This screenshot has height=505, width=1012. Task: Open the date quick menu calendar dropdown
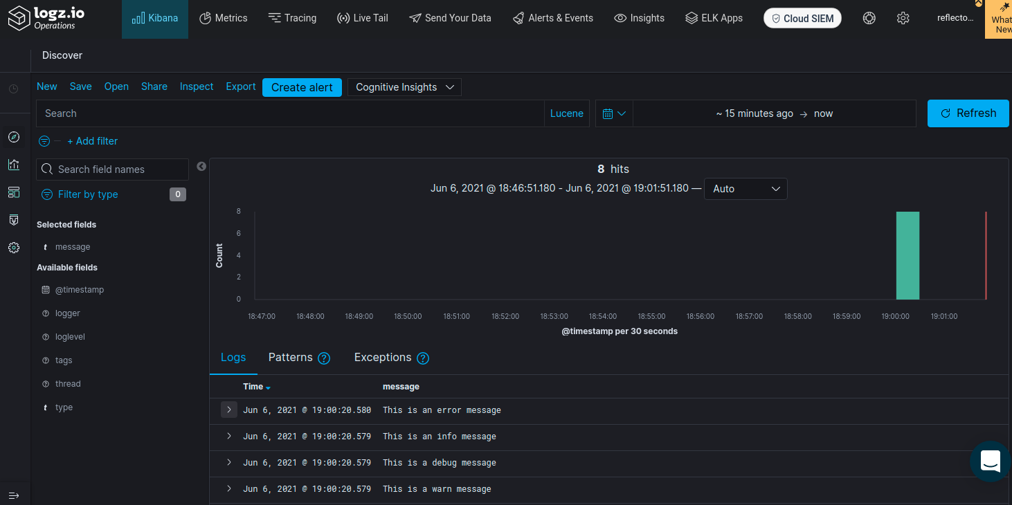[x=614, y=113]
